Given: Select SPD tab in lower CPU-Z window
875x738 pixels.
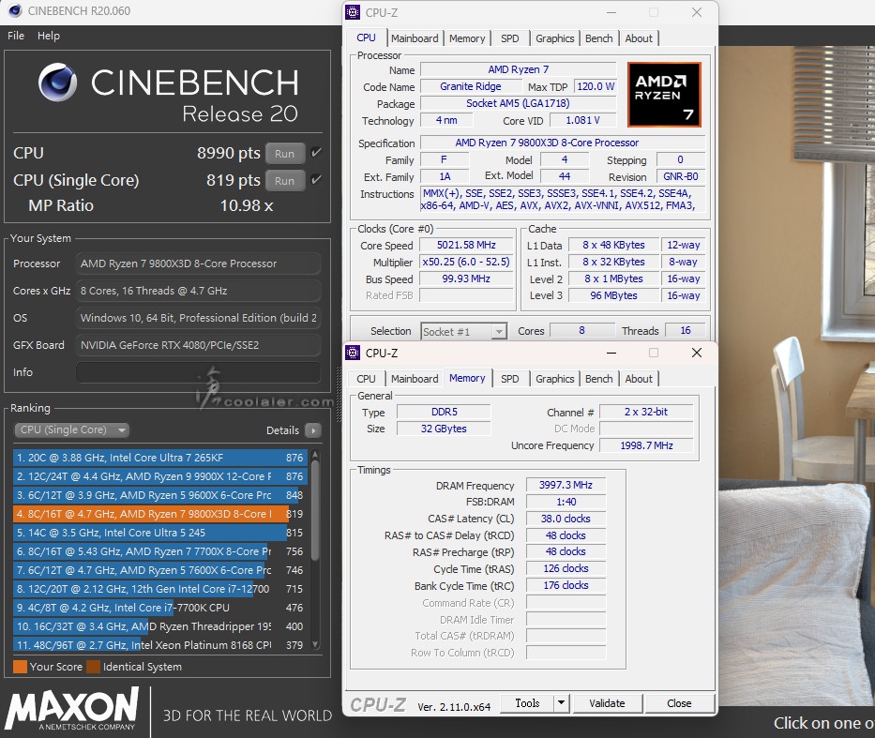Looking at the screenshot, I should (509, 379).
